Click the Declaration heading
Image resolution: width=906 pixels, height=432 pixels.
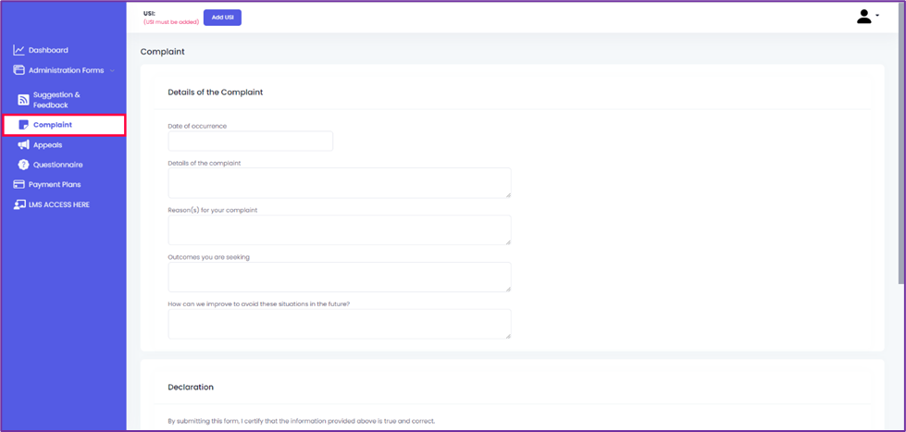(191, 387)
